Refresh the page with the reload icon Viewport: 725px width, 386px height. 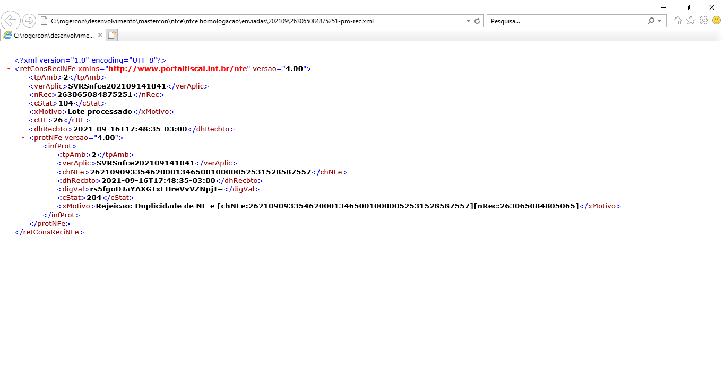(477, 21)
